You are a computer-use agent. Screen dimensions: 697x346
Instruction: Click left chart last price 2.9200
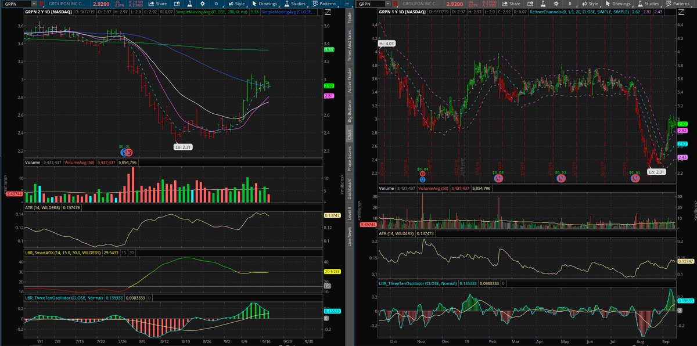(x=101, y=3)
